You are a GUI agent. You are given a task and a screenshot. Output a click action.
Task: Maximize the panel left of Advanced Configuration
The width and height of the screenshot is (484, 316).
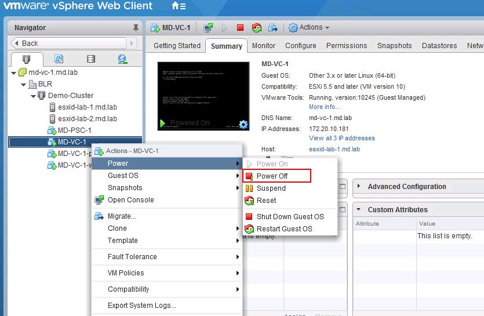343,187
